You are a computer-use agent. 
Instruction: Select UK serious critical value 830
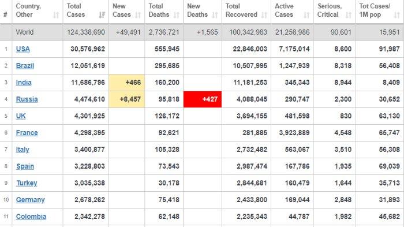click(346, 116)
